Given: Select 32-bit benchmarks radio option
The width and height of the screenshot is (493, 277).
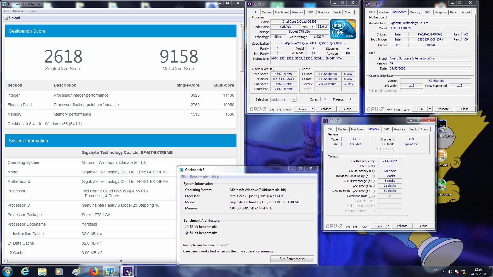Looking at the screenshot, I should pos(187,227).
